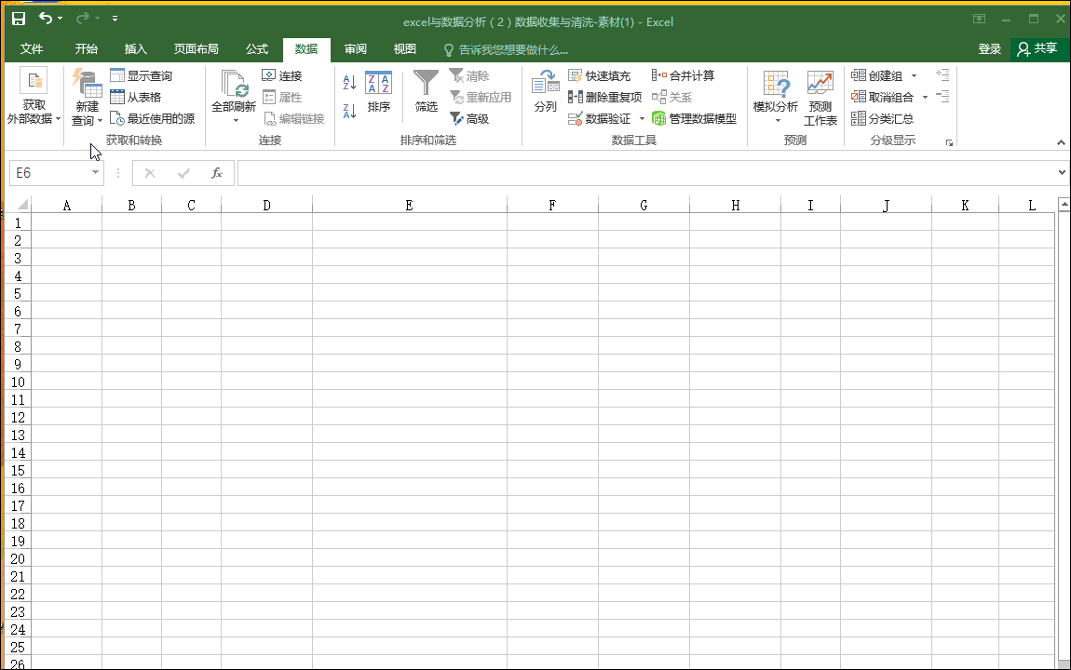Save the workbook with the floppy icon
The image size is (1071, 670).
click(x=20, y=19)
